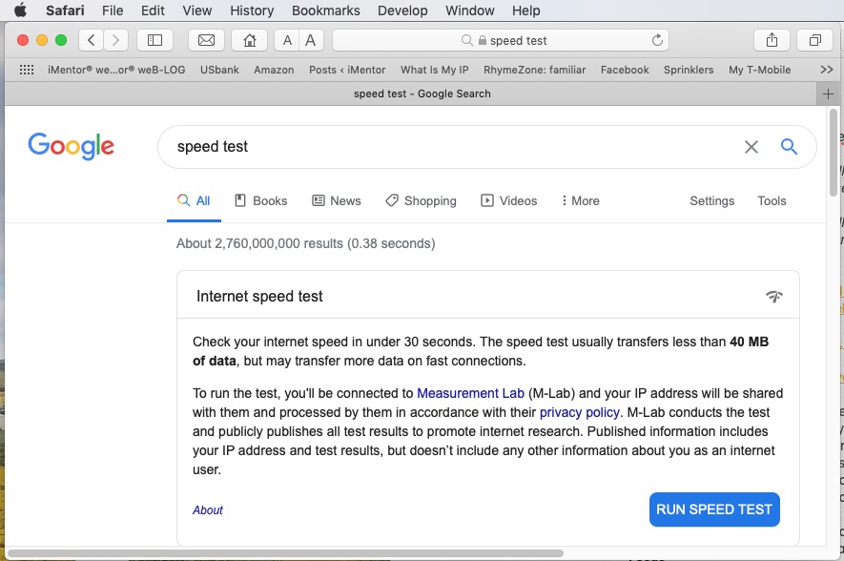The width and height of the screenshot is (844, 561).
Task: Open the Bookmarks menu
Action: [325, 10]
